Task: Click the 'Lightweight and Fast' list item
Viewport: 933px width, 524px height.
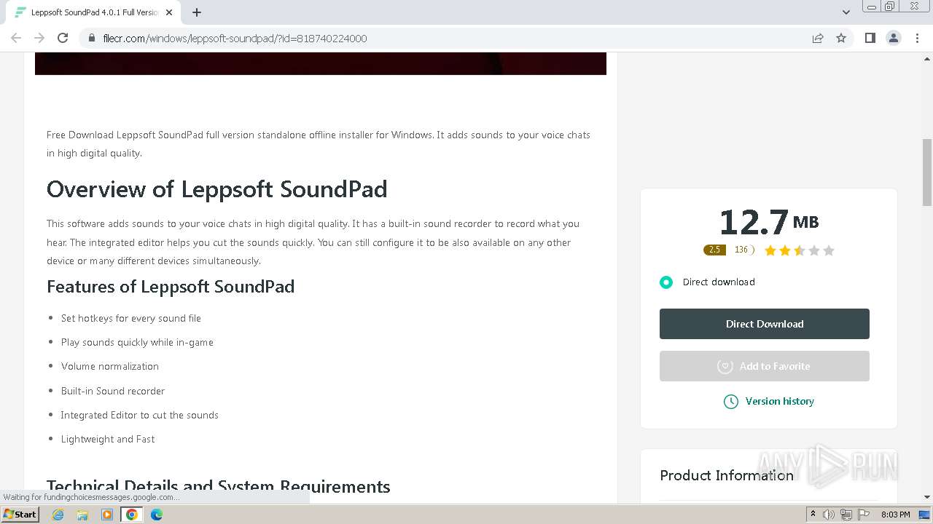Action: click(108, 439)
